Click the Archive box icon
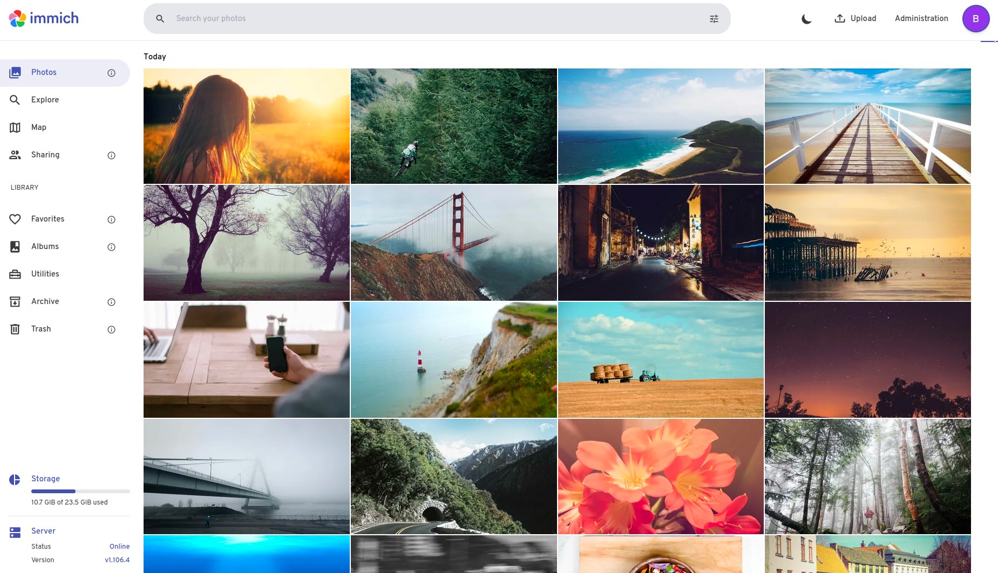This screenshot has width=998, height=573. tap(15, 301)
